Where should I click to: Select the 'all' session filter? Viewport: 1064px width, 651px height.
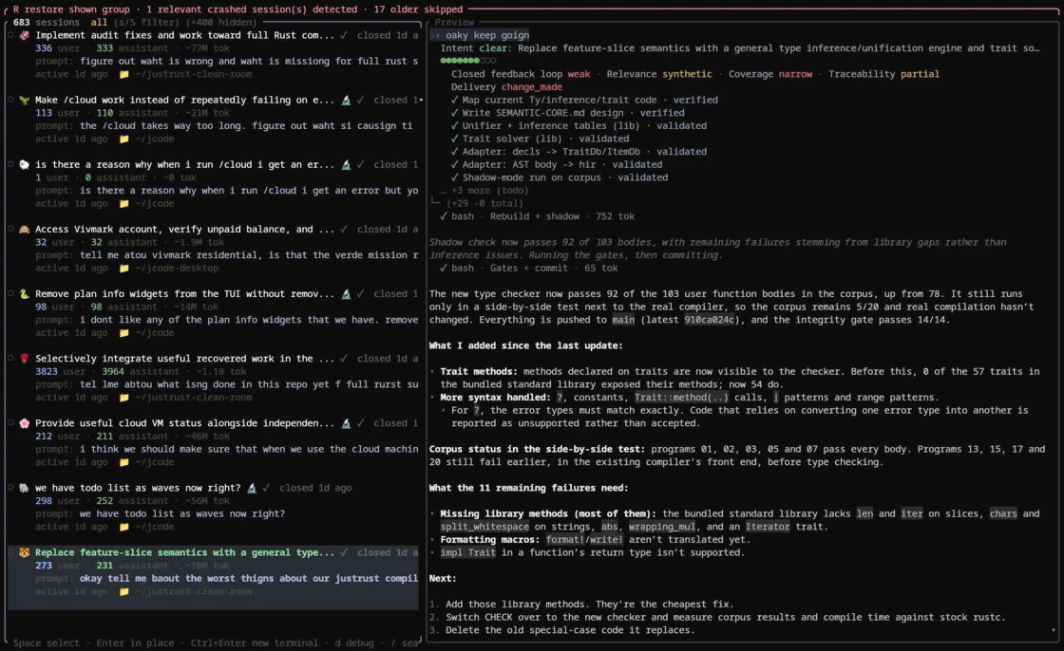point(99,23)
